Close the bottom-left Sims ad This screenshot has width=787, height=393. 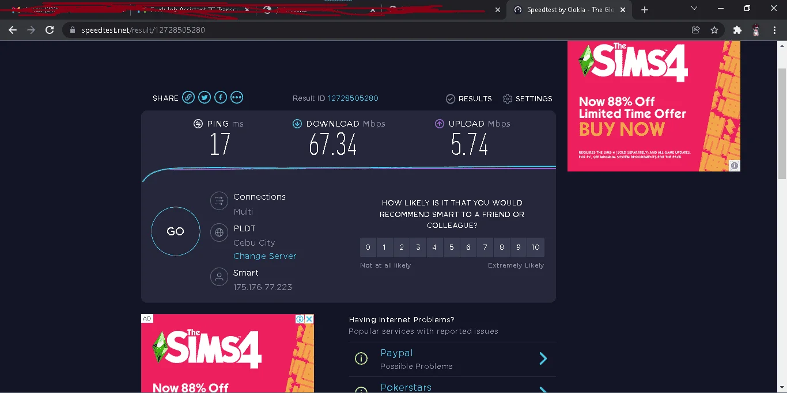[309, 319]
